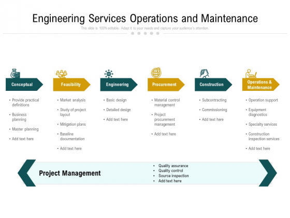Image resolution: width=290 pixels, height=218 pixels.
Task: Click 'Add text here' under Conceptual
Action: click(x=23, y=139)
